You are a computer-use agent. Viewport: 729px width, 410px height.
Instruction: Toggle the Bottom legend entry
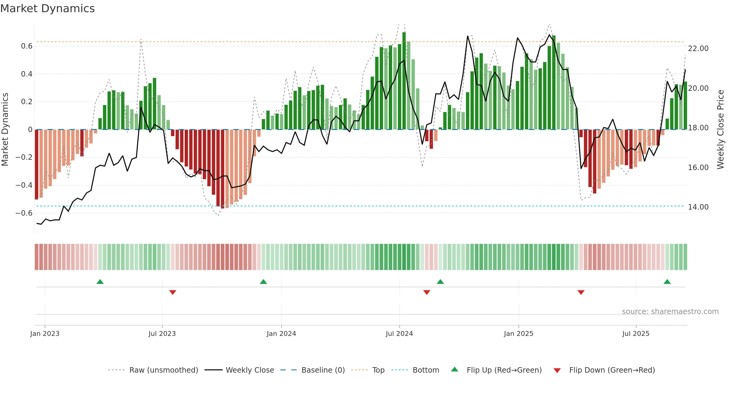point(415,370)
